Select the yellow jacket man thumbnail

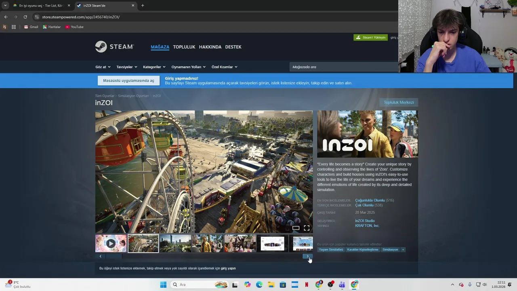[208, 243]
